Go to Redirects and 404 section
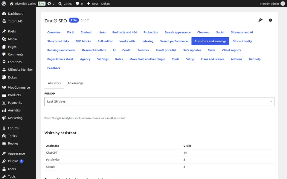 point(124,32)
